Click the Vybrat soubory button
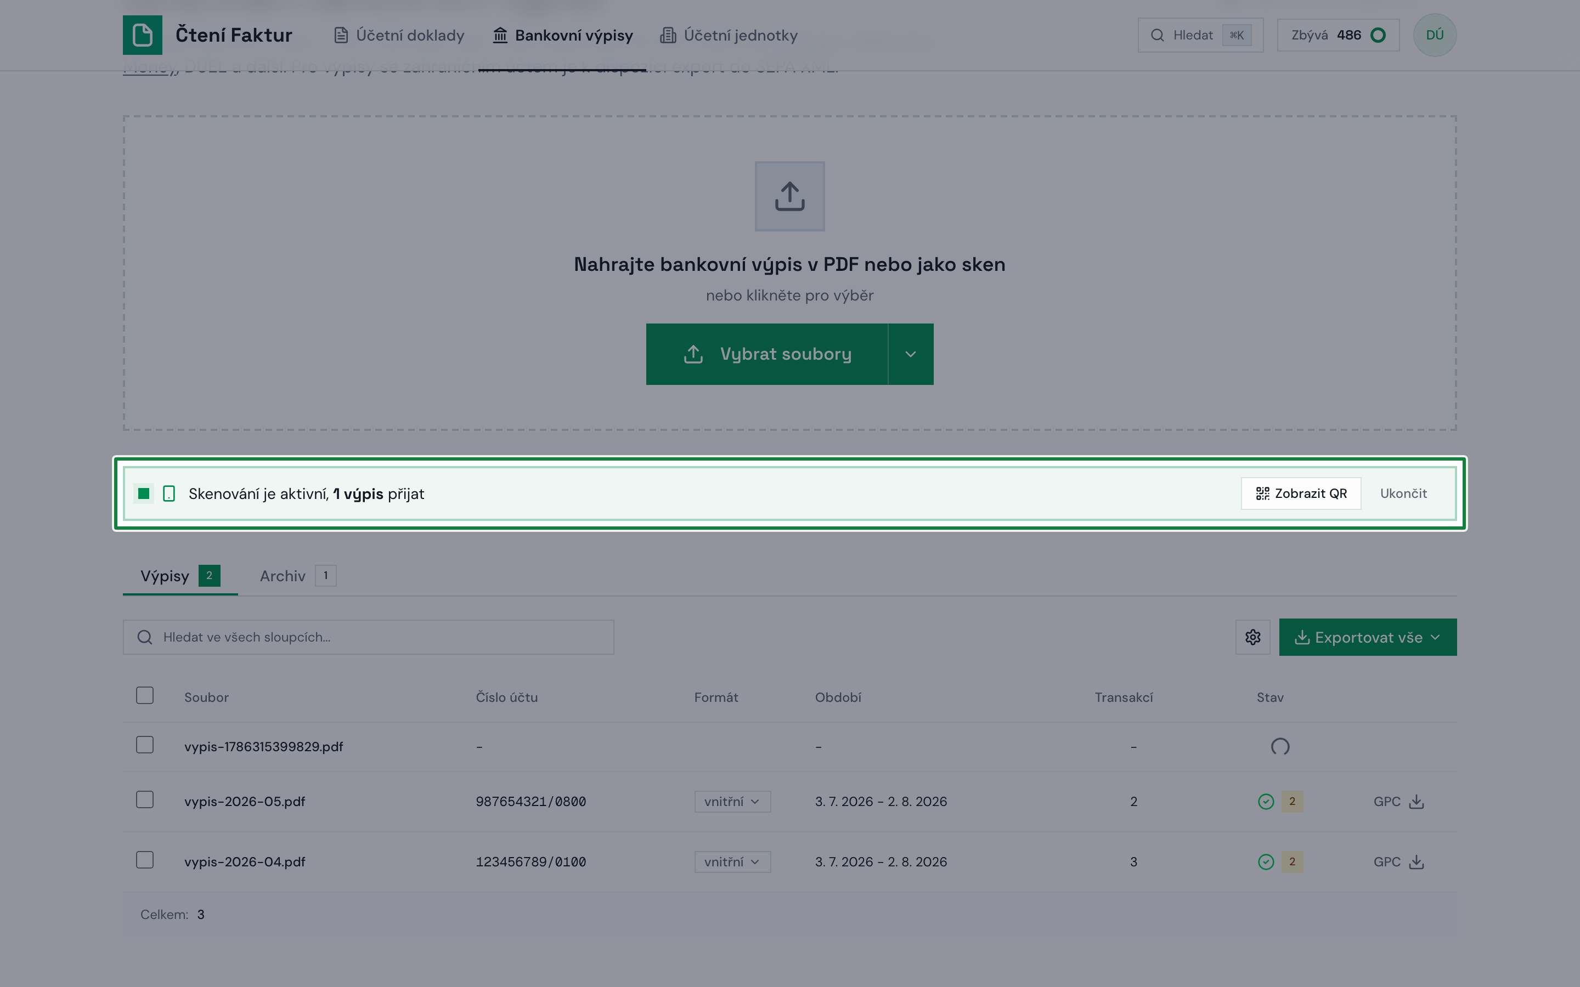This screenshot has width=1580, height=987. click(767, 354)
